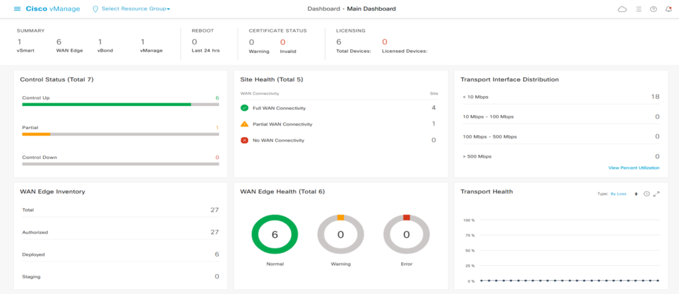Expand the Select Resource Group dropdown
Viewport: 679px width, 294px height.
click(x=131, y=9)
